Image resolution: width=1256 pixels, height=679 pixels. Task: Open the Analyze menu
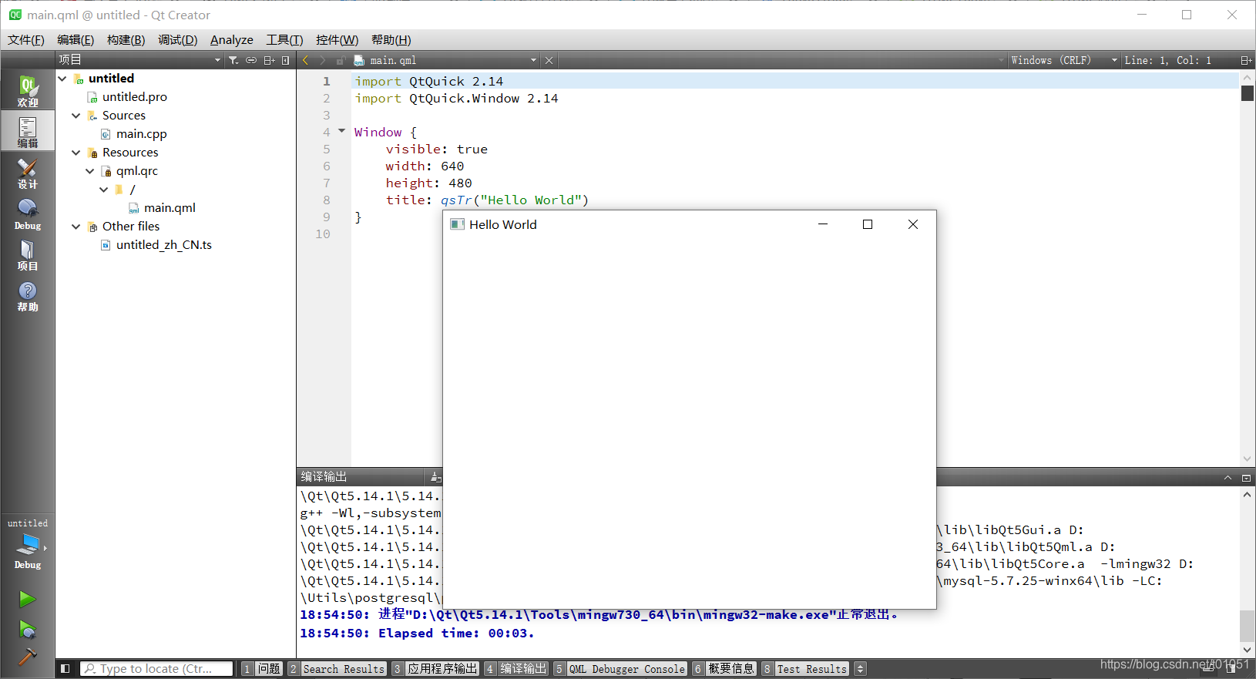232,40
